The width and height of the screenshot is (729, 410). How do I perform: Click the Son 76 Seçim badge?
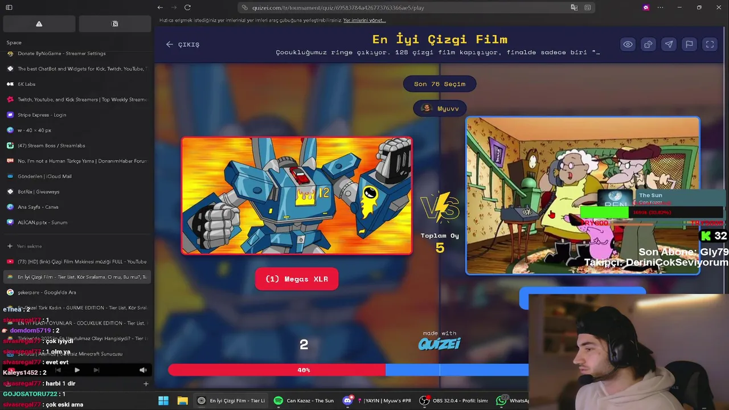pos(440,84)
